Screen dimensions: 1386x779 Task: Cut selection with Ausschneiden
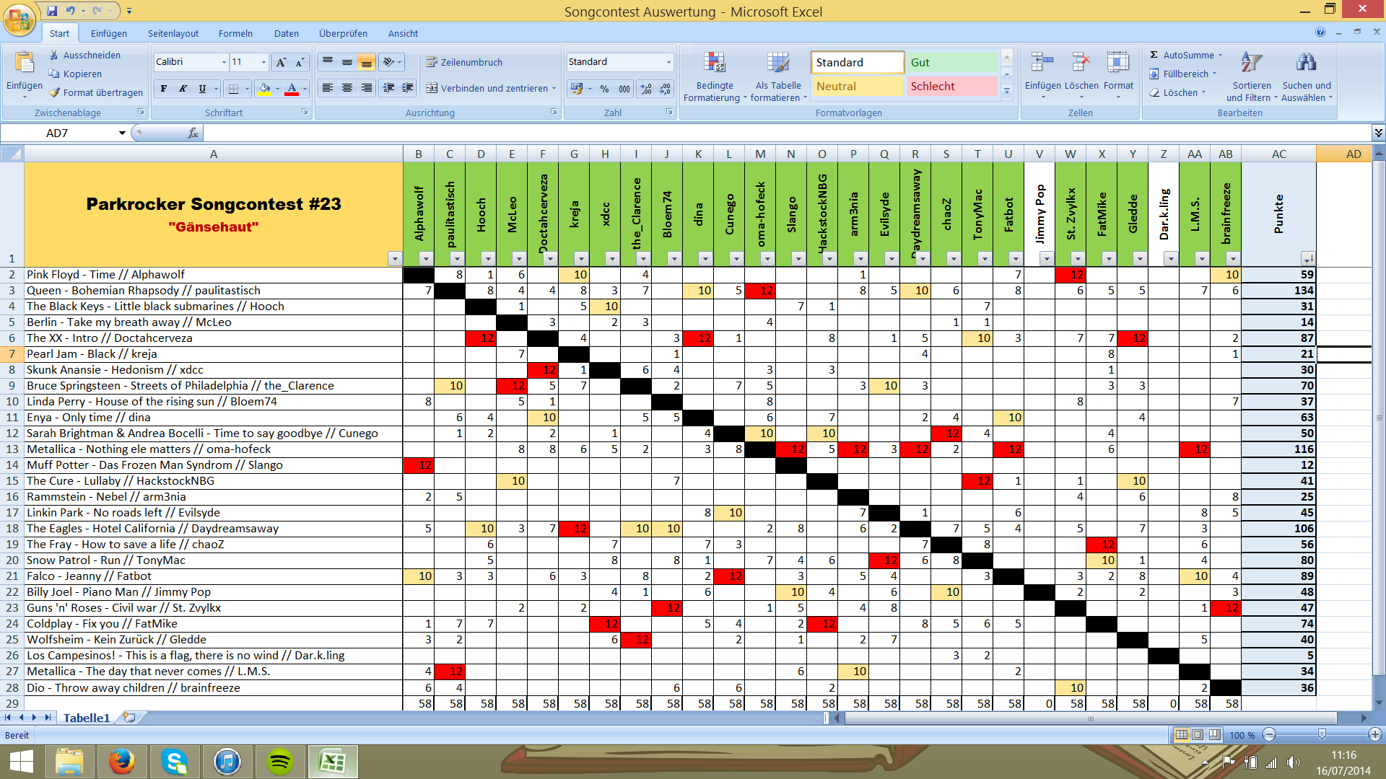pos(85,55)
